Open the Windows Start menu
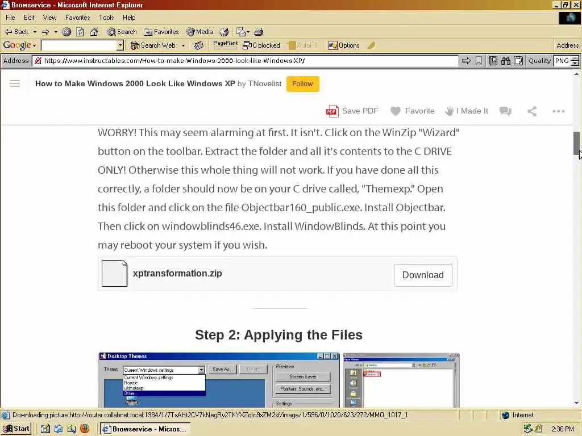This screenshot has height=436, width=582. 16,429
